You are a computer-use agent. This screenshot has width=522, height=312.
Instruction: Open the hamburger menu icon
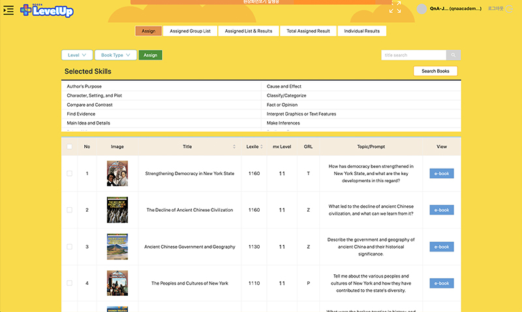click(x=8, y=10)
